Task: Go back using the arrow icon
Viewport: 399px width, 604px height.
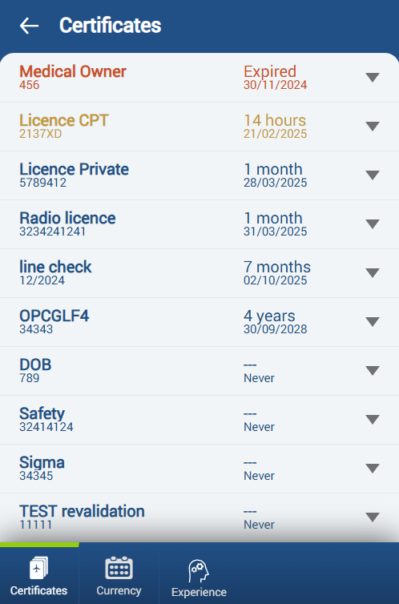Action: click(x=30, y=26)
